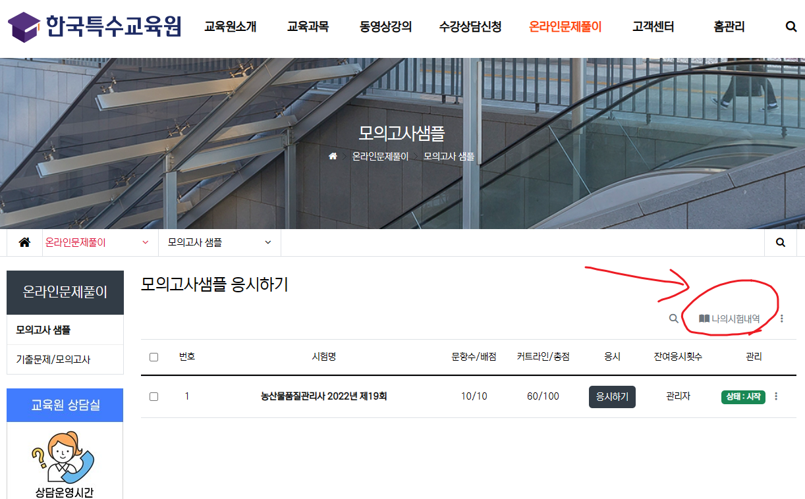Open the search magnifier in top navigation
The width and height of the screenshot is (805, 499).
(791, 27)
